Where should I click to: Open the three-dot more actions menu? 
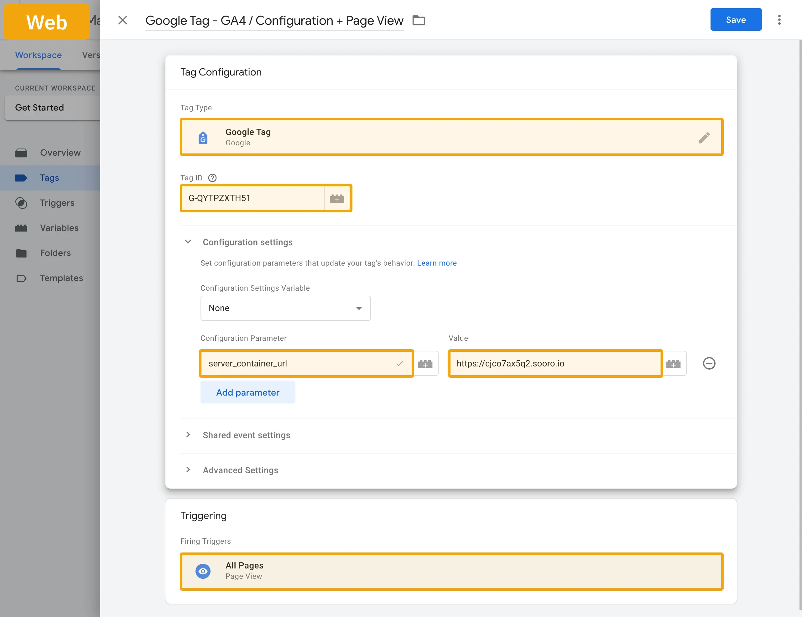coord(779,20)
